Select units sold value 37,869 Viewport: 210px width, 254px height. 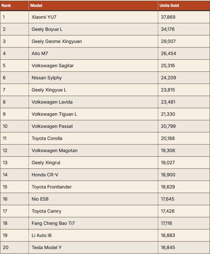click(168, 17)
